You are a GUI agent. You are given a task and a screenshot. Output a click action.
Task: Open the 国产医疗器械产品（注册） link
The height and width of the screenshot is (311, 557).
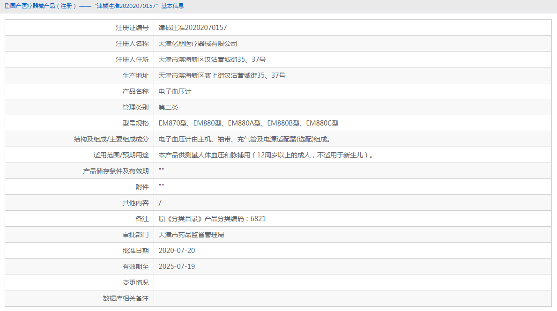[x=35, y=6]
